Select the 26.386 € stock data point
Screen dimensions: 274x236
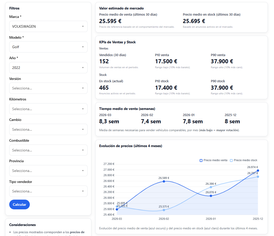pyautogui.click(x=211, y=187)
